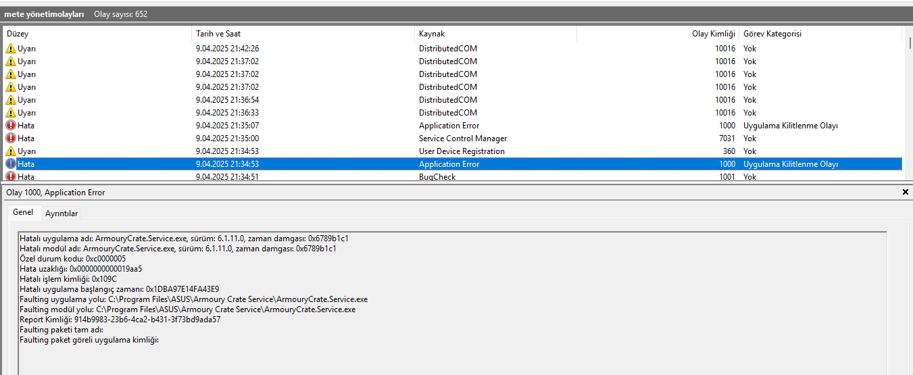Click event ID 1001
This screenshot has width=913, height=375.
tap(726, 176)
